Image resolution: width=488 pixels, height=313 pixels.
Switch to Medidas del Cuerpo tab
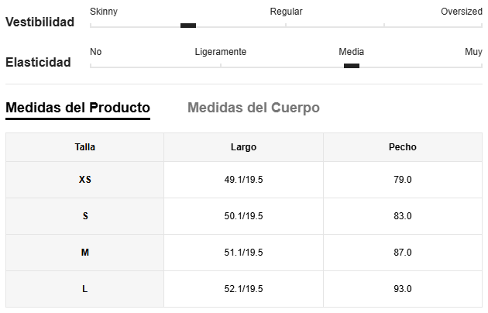(x=253, y=108)
